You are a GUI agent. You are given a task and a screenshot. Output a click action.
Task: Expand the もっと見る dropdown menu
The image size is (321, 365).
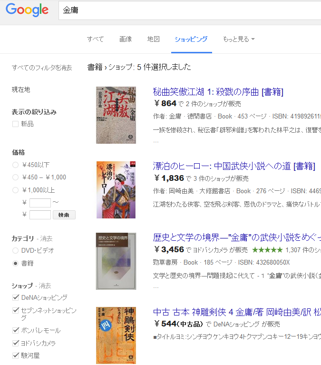(238, 39)
